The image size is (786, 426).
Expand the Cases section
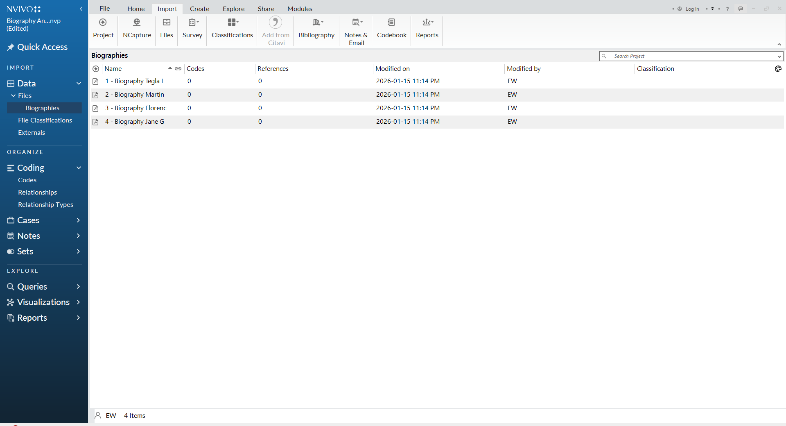pos(78,220)
